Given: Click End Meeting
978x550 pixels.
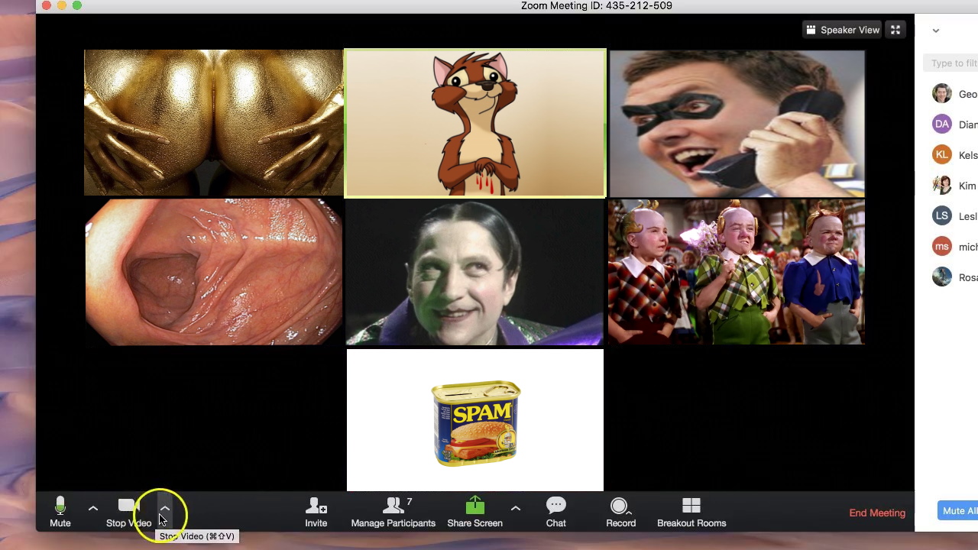Looking at the screenshot, I should pyautogui.click(x=877, y=513).
